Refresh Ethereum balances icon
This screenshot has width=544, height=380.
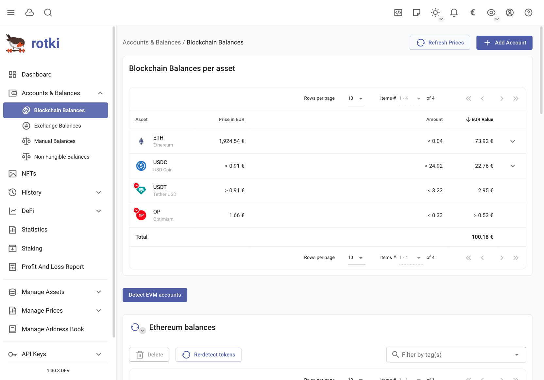135,327
